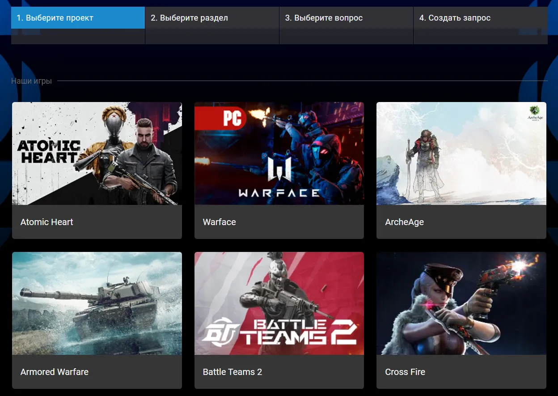Go to '2. Выберите раздел' step tab
The image size is (558, 396).
click(212, 18)
